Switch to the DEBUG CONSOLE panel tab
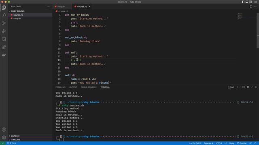 click(89, 87)
